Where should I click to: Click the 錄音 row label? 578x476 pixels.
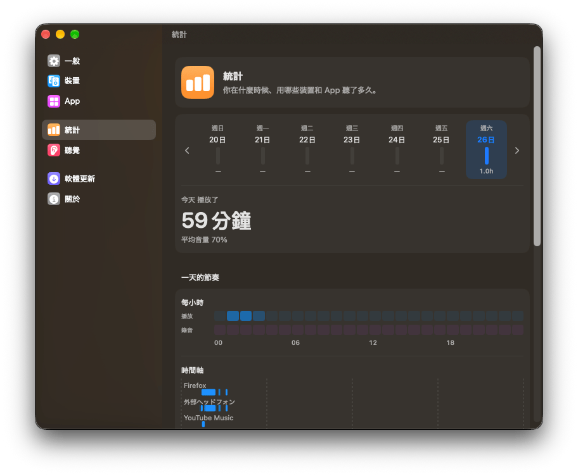[187, 330]
